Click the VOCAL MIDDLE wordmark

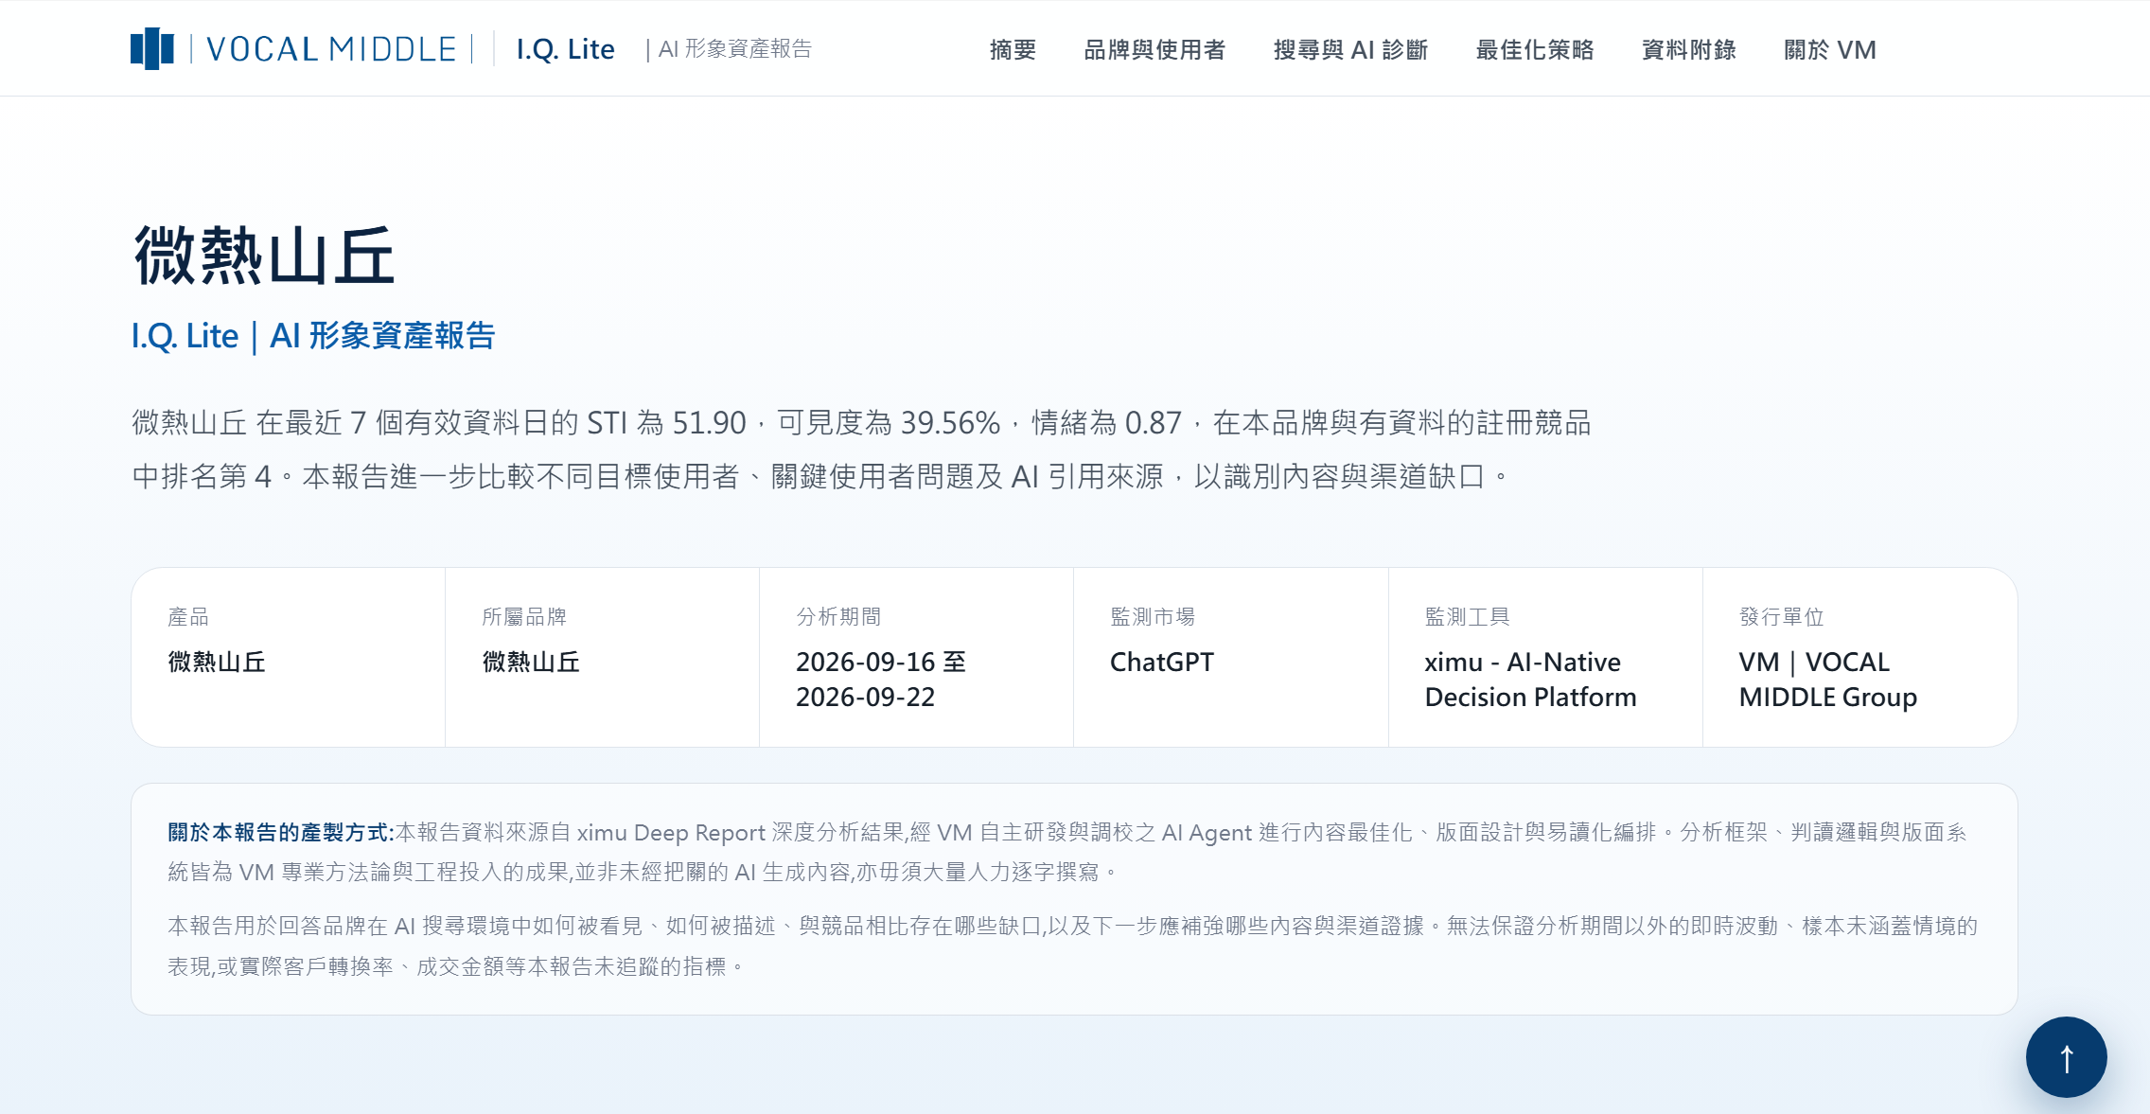[331, 49]
